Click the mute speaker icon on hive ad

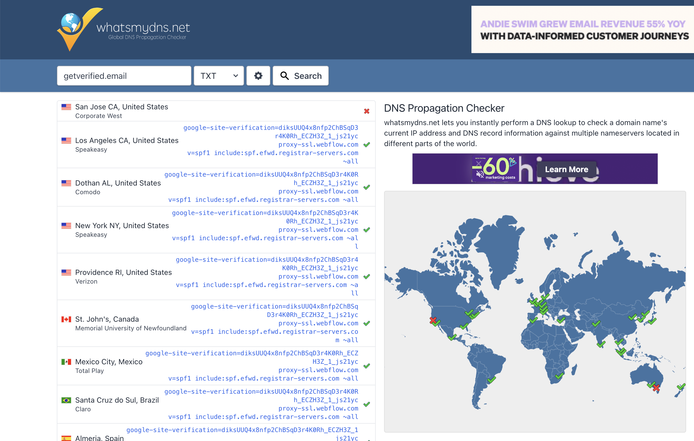[x=480, y=174]
